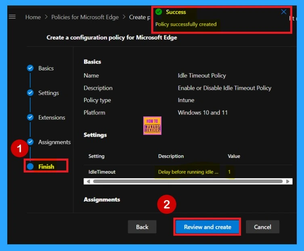This screenshot has height=251, width=304.
Task: Cancel the policy creation
Action: click(262, 227)
